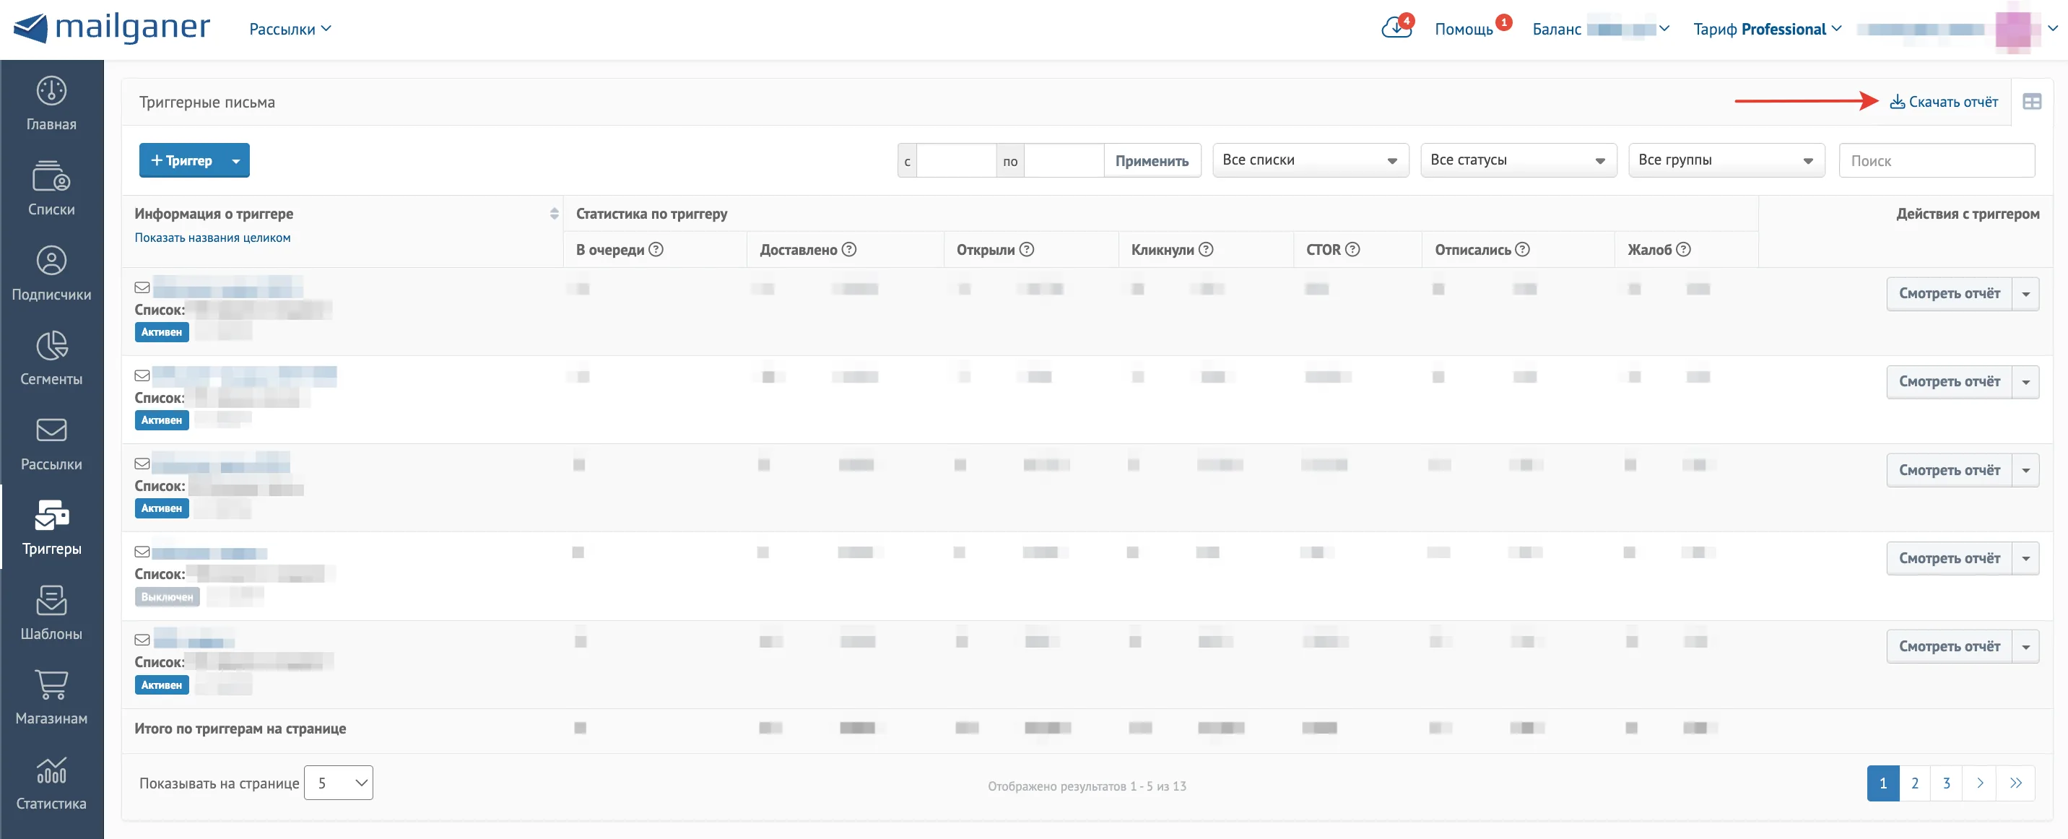2068x839 pixels.
Task: Expand arrow next to first Смотреть отчёт
Action: click(2025, 294)
